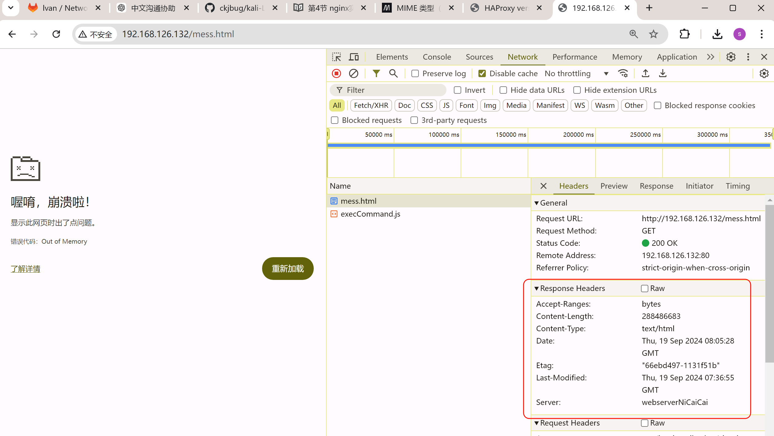Clear the network log with the clear icon
The height and width of the screenshot is (436, 774).
[x=353, y=73]
